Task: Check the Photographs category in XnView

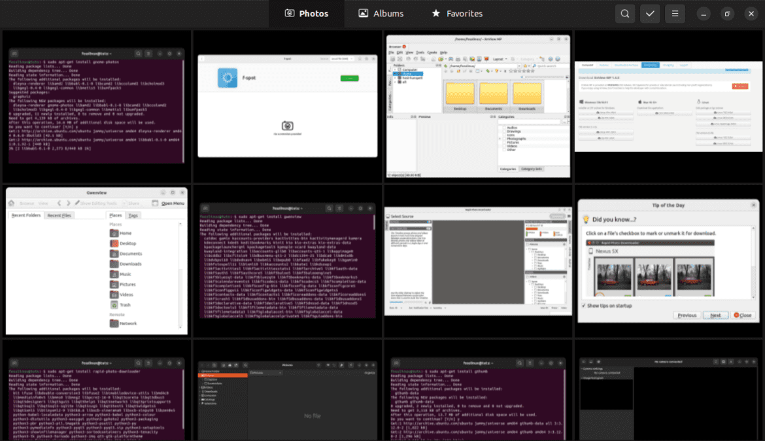Action: [x=505, y=139]
